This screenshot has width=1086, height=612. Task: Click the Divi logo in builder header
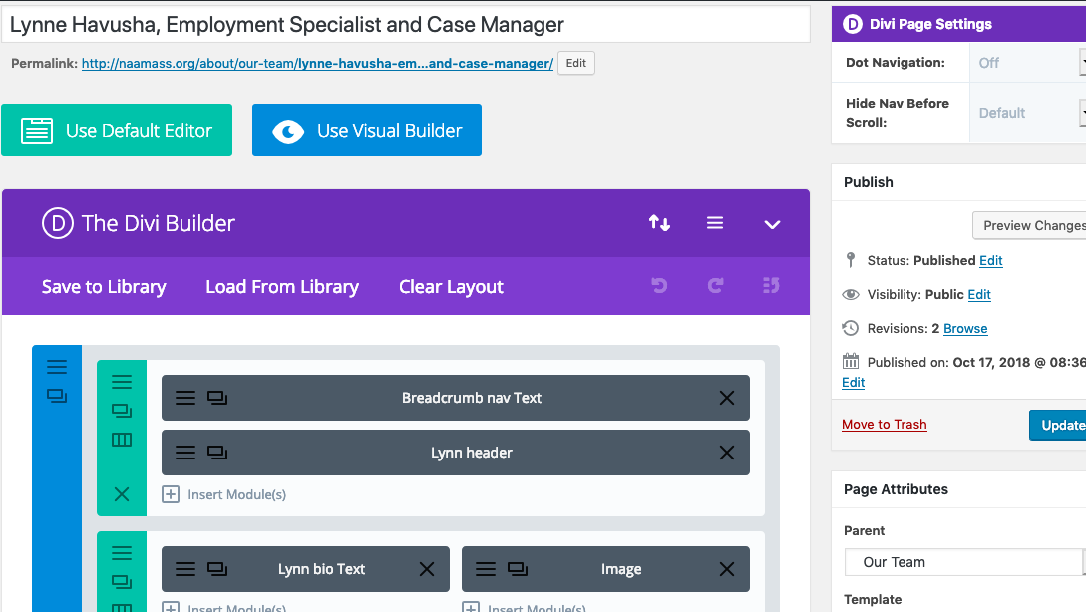point(58,223)
